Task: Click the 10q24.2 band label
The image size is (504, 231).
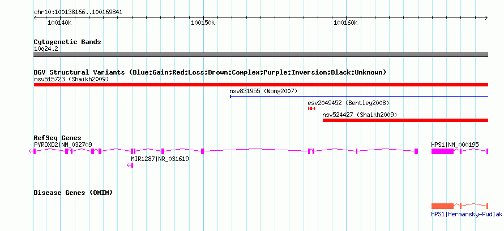Action: [46, 49]
